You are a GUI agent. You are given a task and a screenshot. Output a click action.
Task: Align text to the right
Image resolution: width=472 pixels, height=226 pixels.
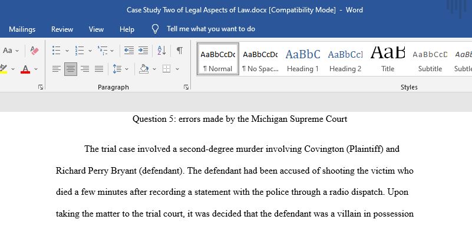coord(85,69)
